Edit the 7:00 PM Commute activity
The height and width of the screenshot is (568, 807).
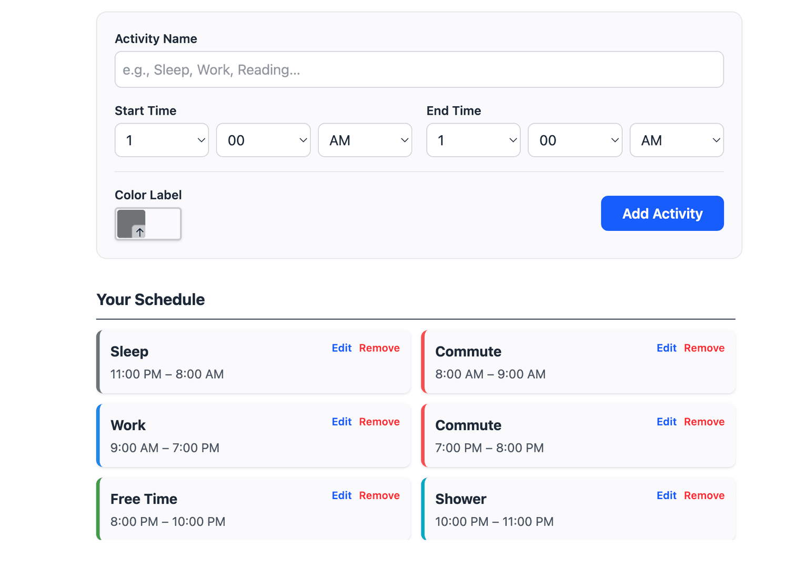pyautogui.click(x=667, y=422)
